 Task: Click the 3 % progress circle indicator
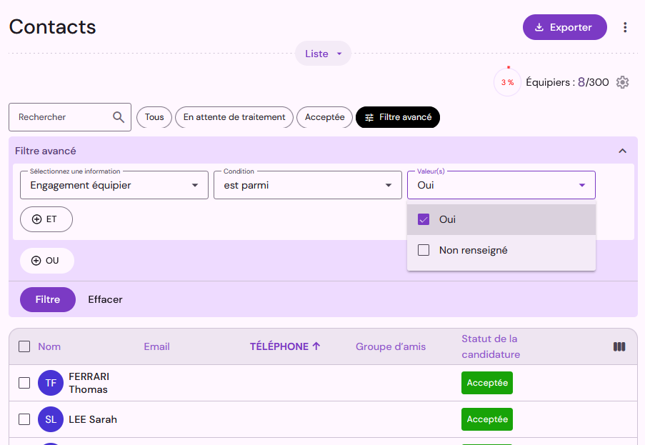(x=507, y=82)
